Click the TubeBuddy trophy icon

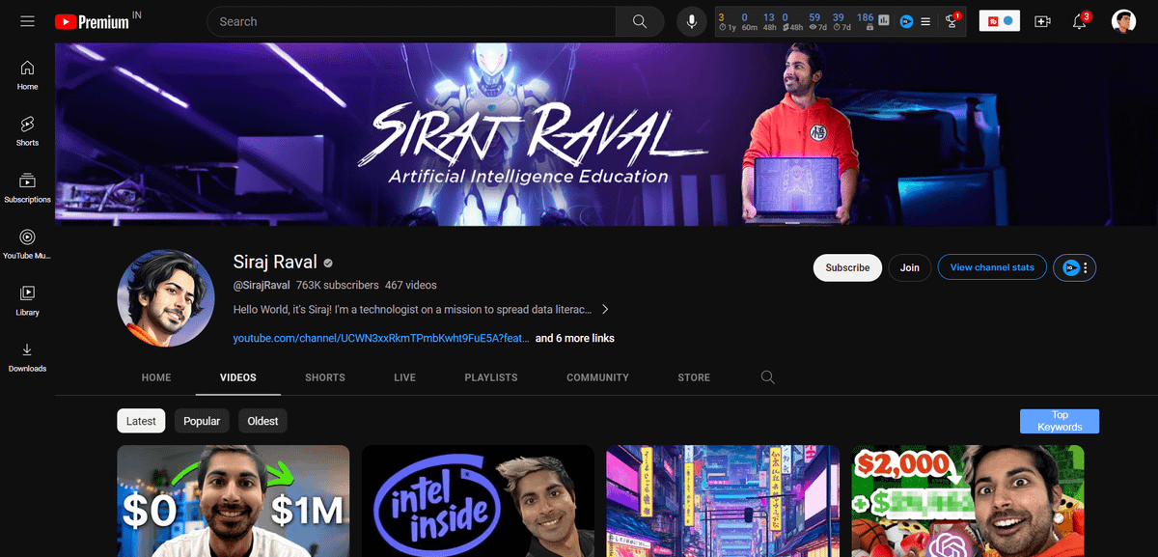[x=951, y=21]
